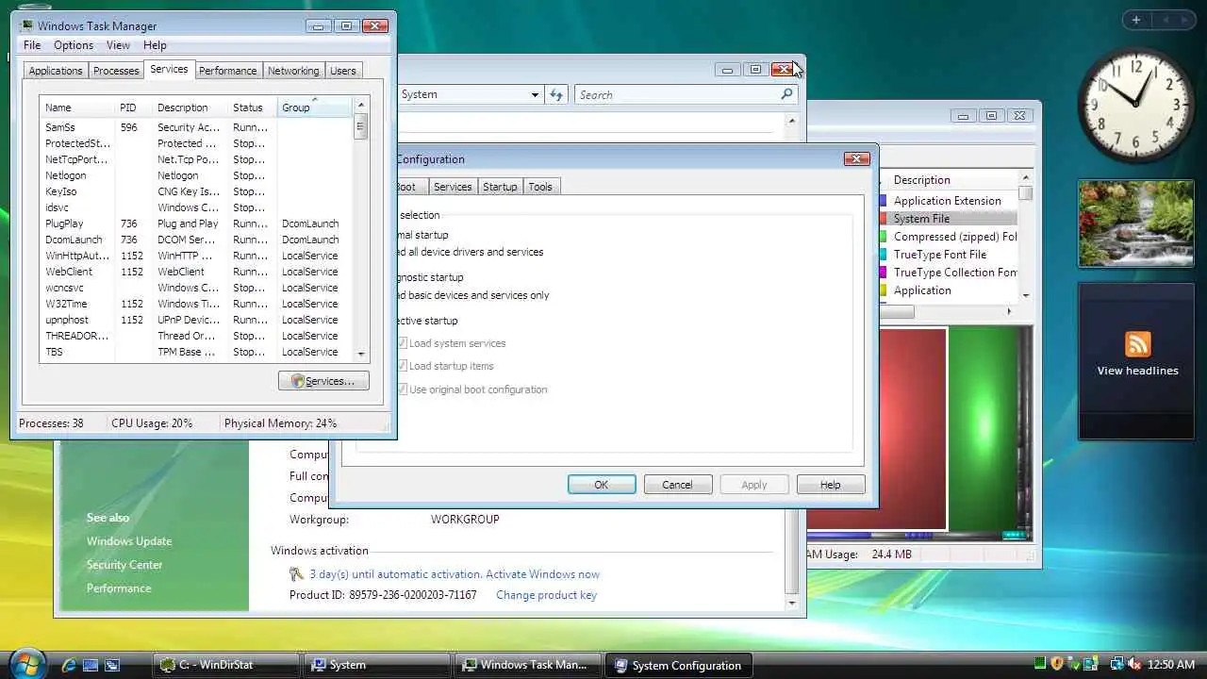Click the muted volume icon in system tray
The image size is (1207, 679).
click(1133, 665)
